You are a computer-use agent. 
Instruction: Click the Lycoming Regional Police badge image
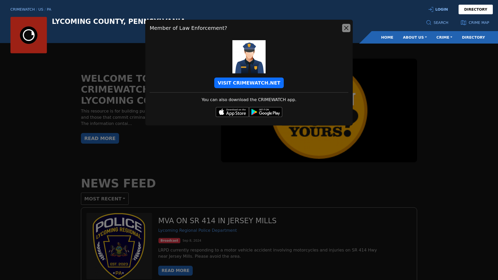click(119, 246)
